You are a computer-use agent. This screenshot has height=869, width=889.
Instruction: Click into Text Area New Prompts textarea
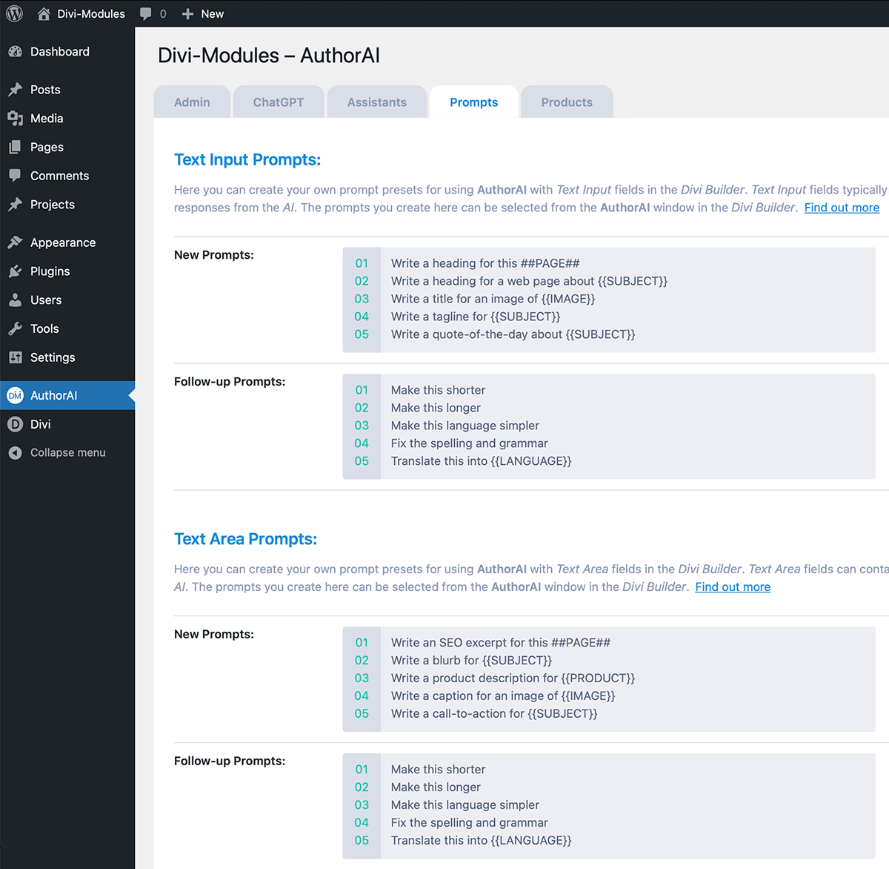click(x=609, y=679)
